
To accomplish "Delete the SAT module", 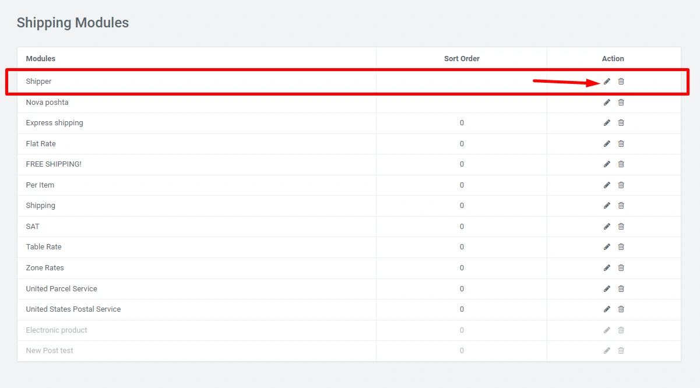I will (621, 227).
